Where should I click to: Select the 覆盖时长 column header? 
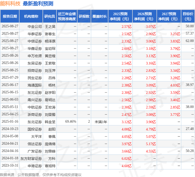point(100,16)
